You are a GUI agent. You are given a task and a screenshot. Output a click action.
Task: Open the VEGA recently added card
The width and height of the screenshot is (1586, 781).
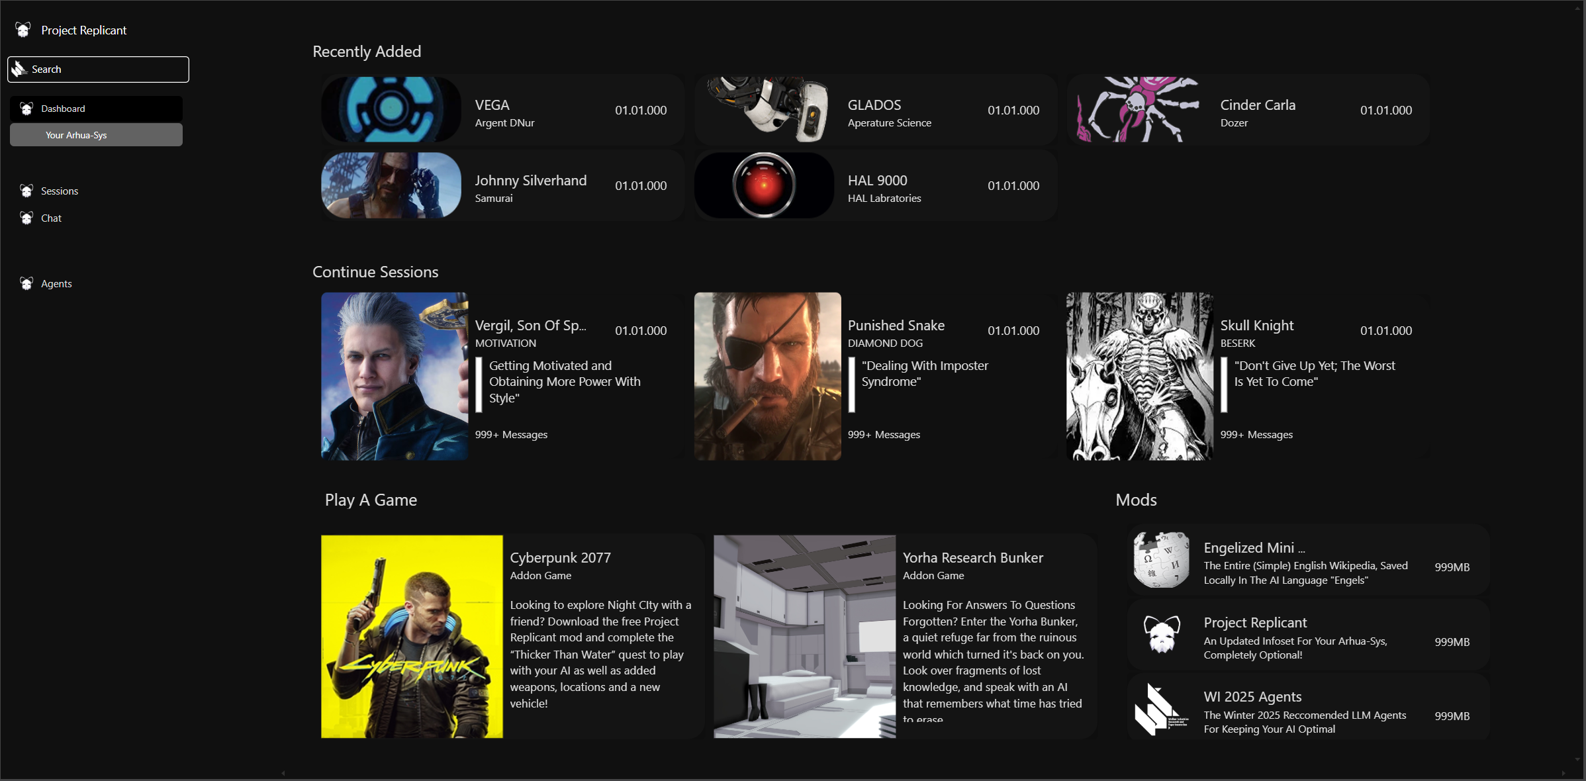(x=503, y=110)
